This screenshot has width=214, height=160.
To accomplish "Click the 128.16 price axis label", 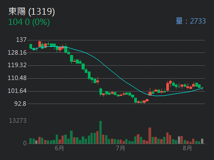I will coord(17,52).
